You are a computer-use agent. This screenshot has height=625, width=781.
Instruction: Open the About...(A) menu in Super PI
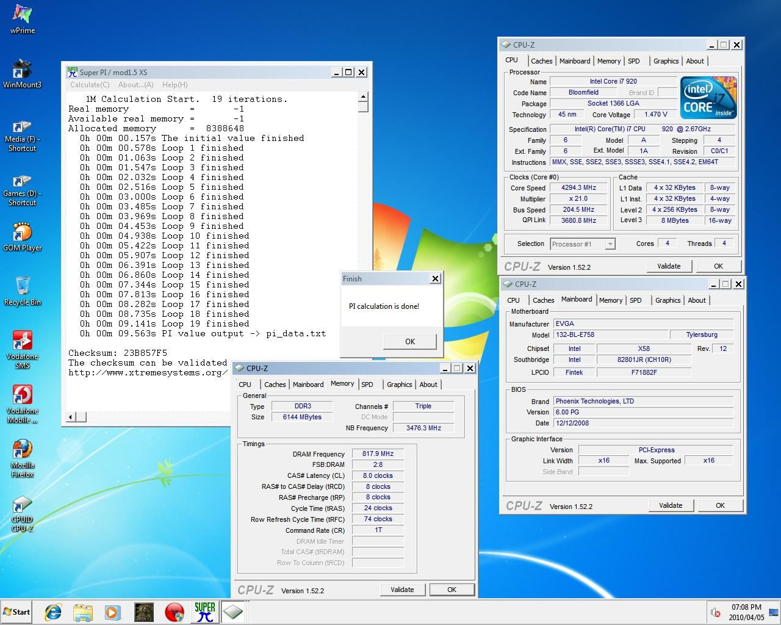point(136,85)
